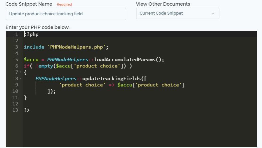
Task: Click line number 13 in the gutter
Action: click(15, 110)
